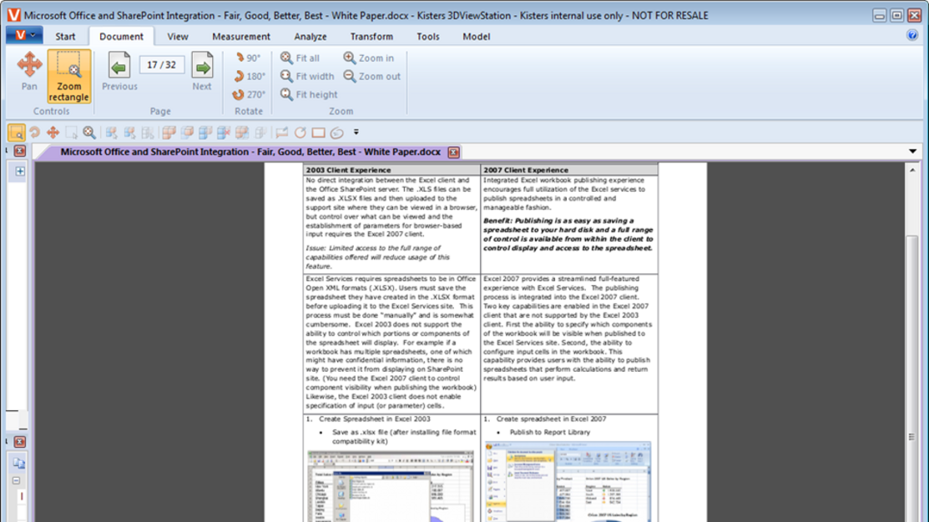Expand the quick access toolbar overflow arrow

coord(356,133)
